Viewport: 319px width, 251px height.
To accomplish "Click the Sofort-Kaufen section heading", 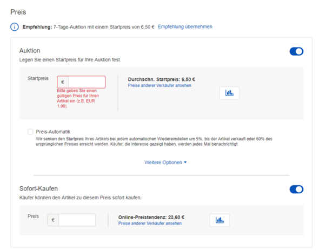I will (x=38, y=188).
